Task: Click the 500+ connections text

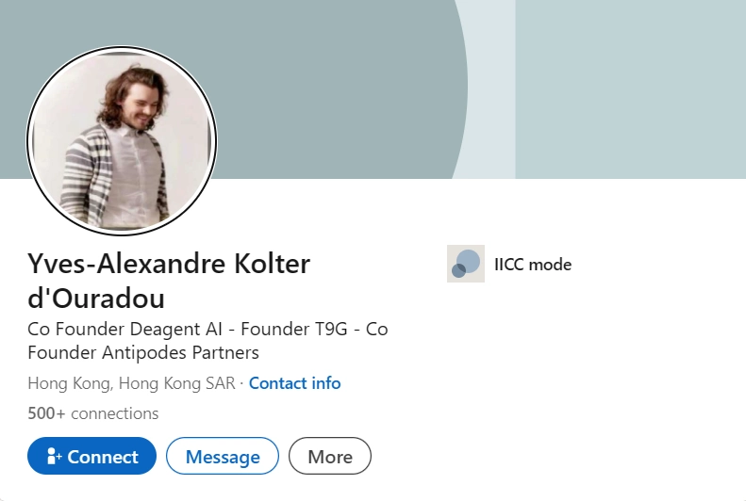Action: click(93, 413)
